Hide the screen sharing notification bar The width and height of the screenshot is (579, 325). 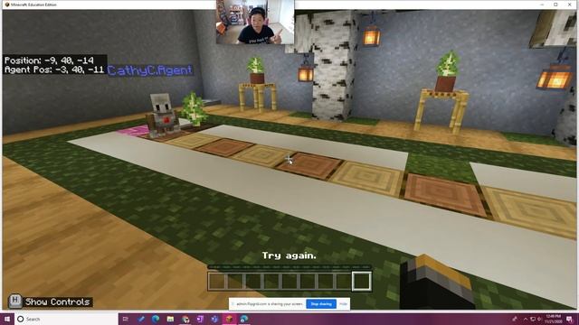point(344,304)
